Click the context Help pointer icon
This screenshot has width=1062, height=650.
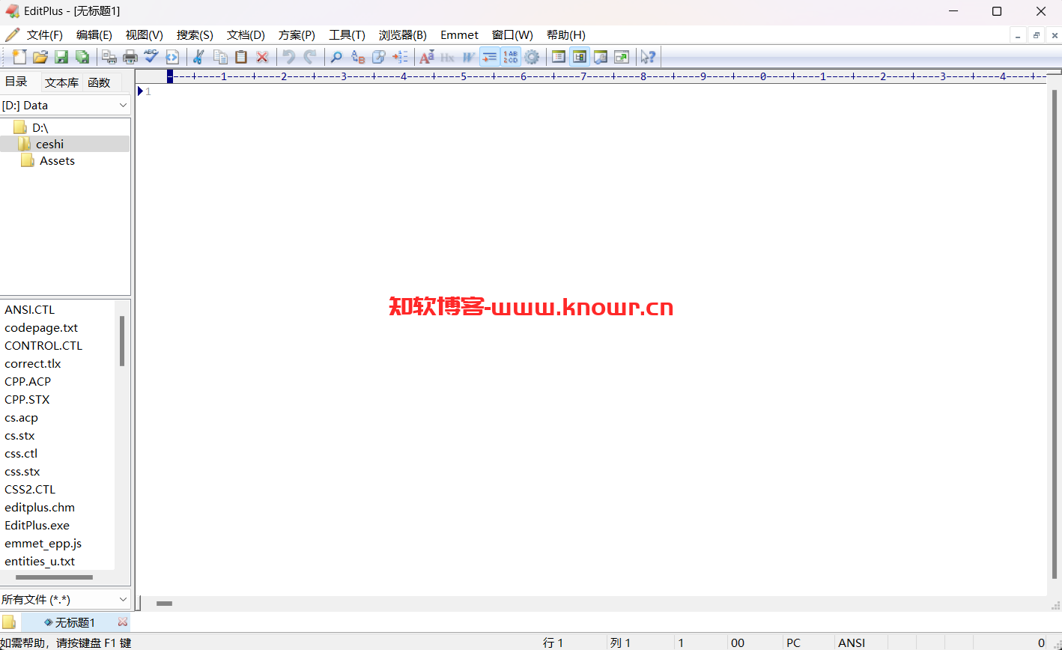(x=649, y=57)
